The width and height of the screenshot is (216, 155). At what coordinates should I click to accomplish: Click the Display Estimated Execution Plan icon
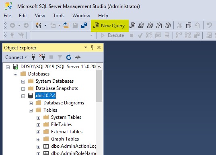point(149,35)
